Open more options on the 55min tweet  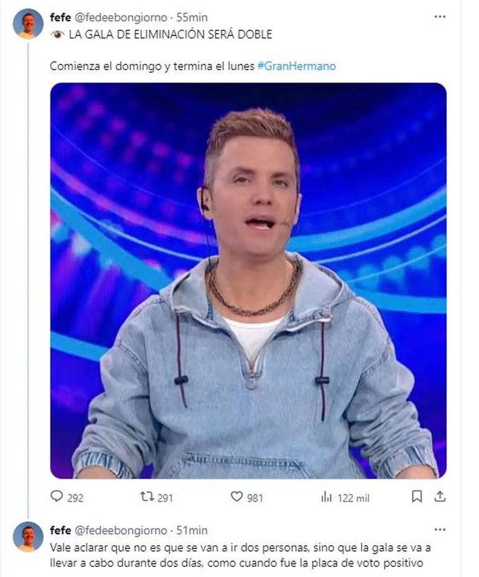440,17
